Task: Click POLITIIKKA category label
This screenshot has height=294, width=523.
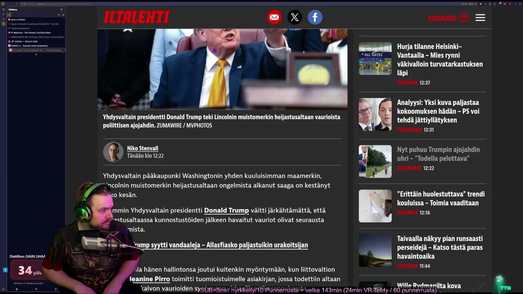Action: coord(409,130)
